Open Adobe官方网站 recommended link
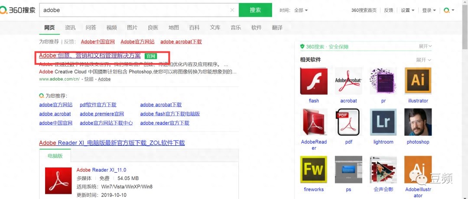This screenshot has height=199, width=468. click(x=138, y=42)
